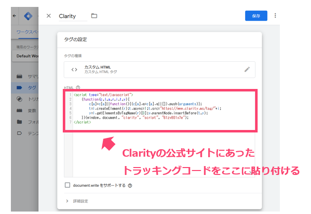Click code line with clarity.ms/tag URL

point(155,109)
